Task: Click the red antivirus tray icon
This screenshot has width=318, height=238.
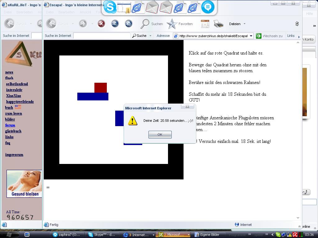Action: [x=295, y=235]
